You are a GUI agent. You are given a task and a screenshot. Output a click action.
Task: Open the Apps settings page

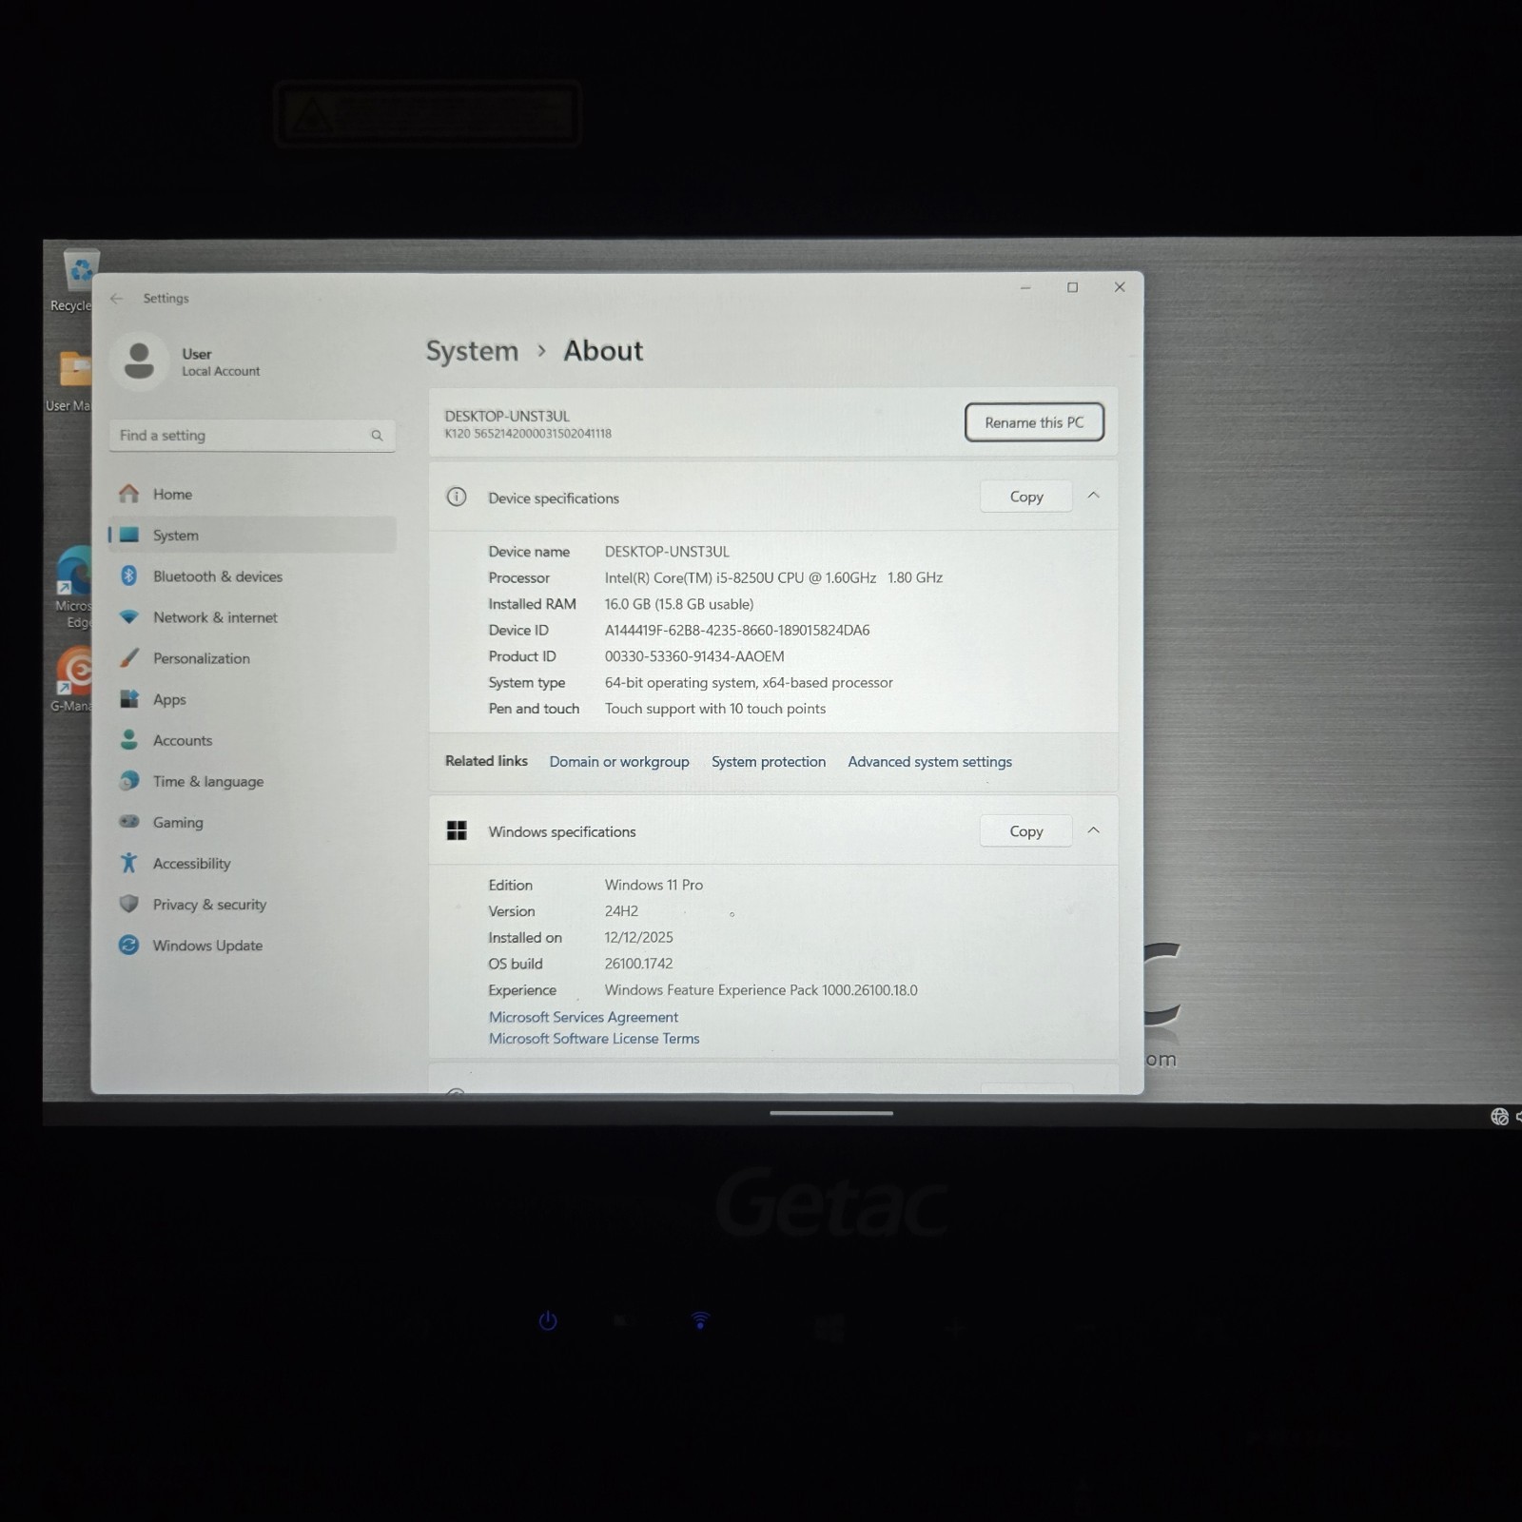click(252, 699)
